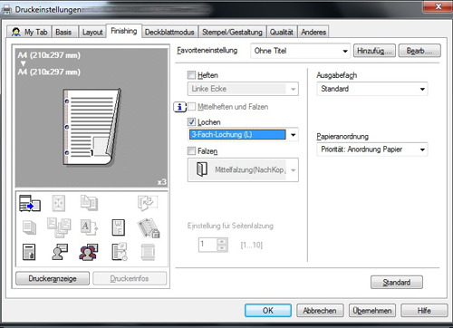Increase Seitenfalzung value with up arrow
Viewport: 453px width, 328px height.
click(222, 241)
